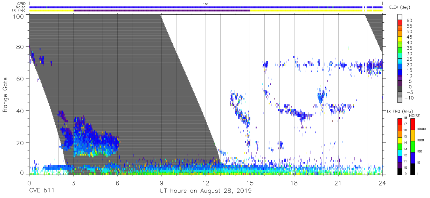
Task: Click the blue 10–100 segment of NOISE bar
Action: click(x=412, y=157)
